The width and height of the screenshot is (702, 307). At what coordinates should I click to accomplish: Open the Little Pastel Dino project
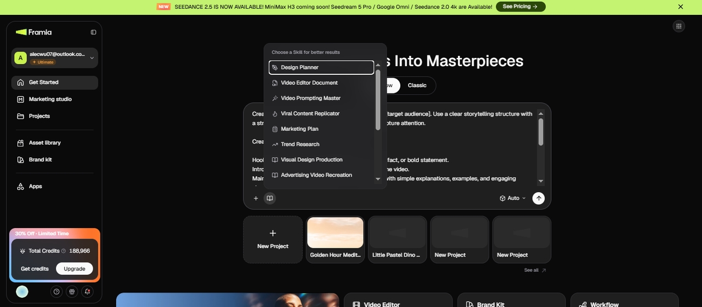tap(397, 239)
